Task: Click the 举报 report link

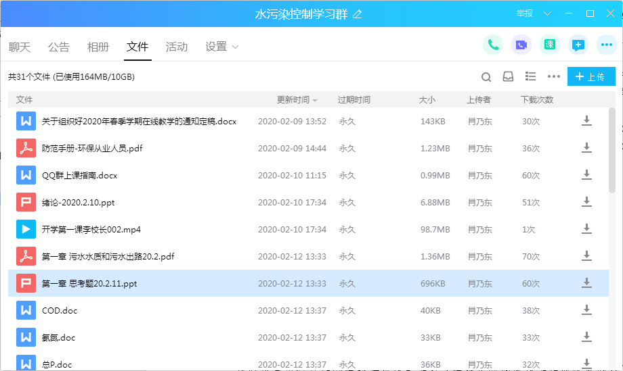Action: click(x=525, y=14)
